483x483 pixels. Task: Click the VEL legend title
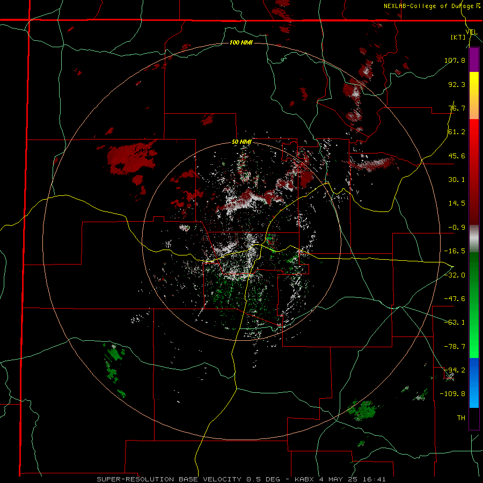[471, 32]
